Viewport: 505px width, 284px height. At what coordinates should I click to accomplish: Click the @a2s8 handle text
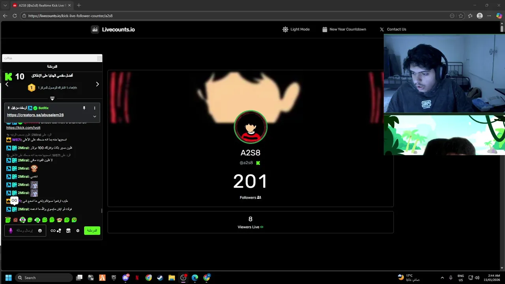pos(246,163)
